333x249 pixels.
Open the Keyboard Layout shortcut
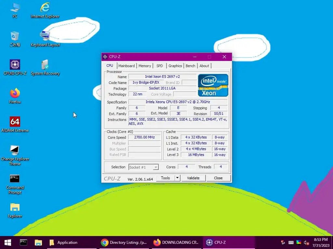point(45,39)
